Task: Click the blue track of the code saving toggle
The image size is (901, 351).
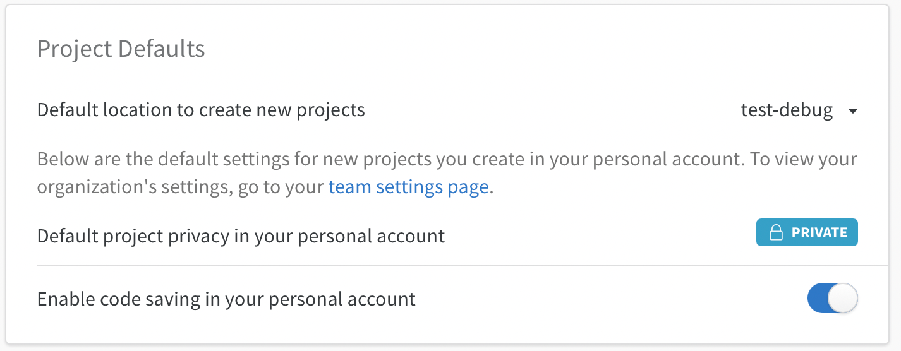Action: pyautogui.click(x=818, y=299)
